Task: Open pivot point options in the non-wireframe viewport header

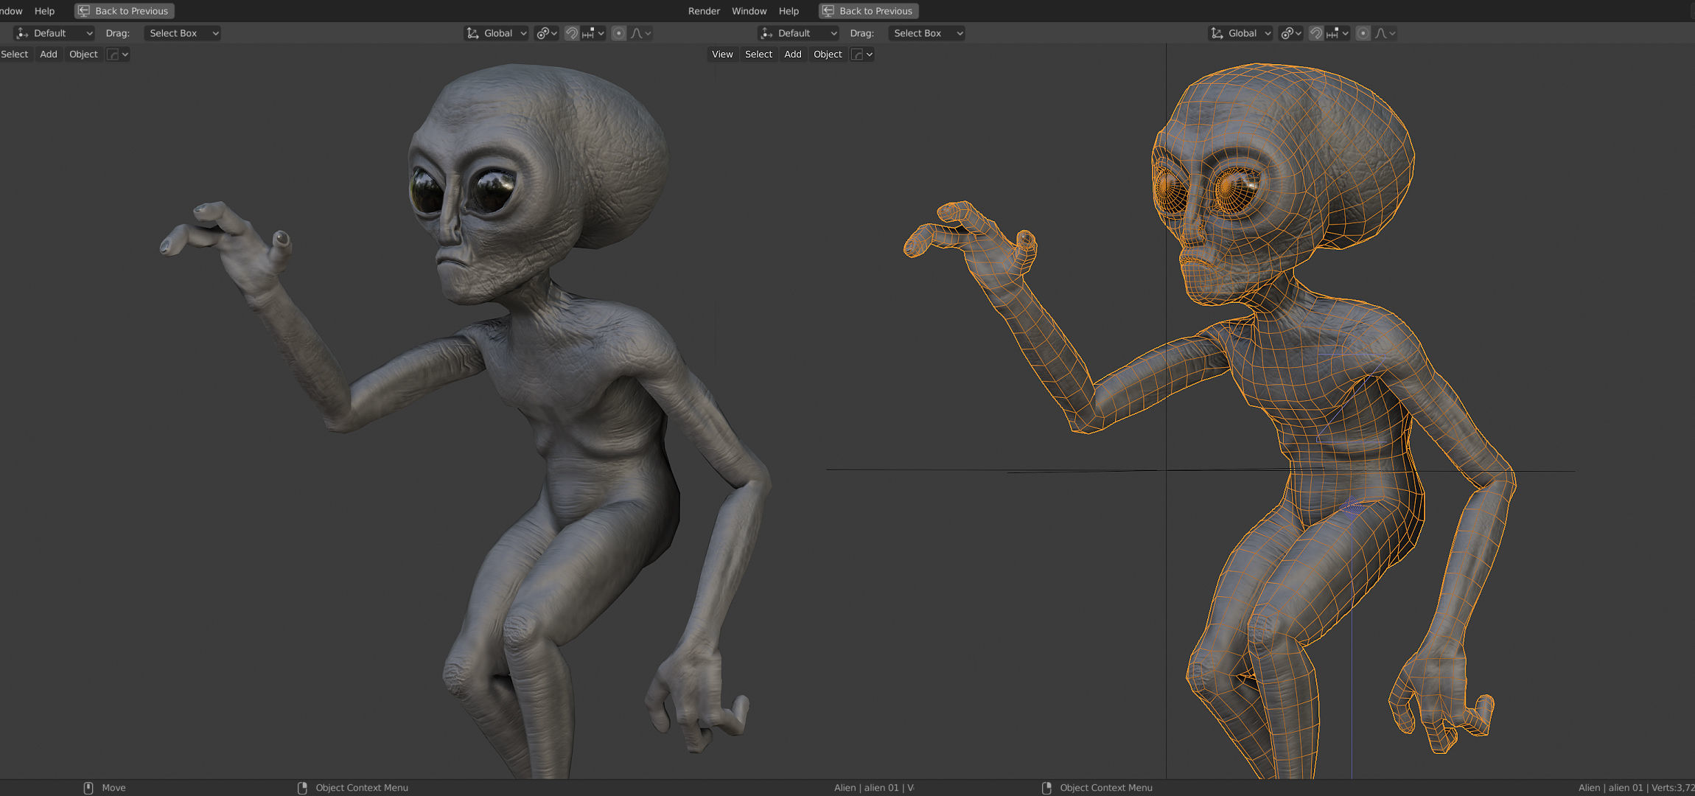Action: pyautogui.click(x=545, y=33)
